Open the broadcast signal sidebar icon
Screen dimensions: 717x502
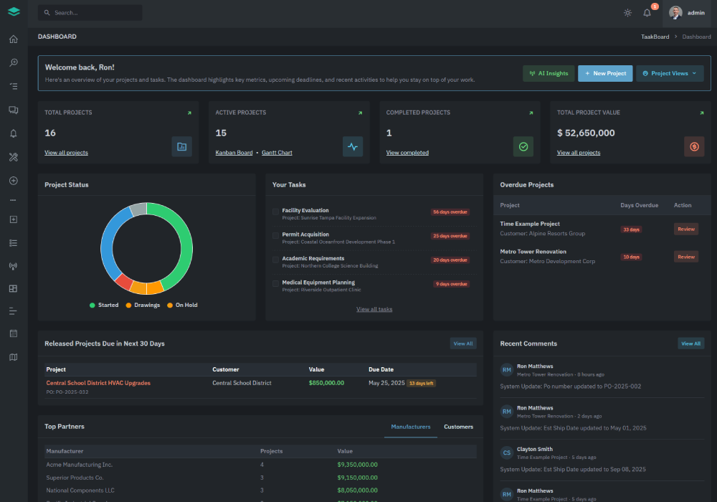13,266
